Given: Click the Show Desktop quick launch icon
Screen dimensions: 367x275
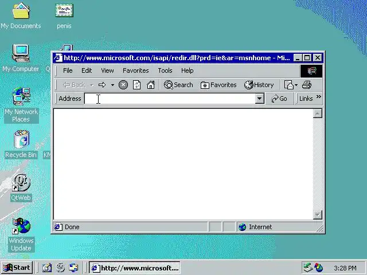Looking at the screenshot, I should pos(47,268).
